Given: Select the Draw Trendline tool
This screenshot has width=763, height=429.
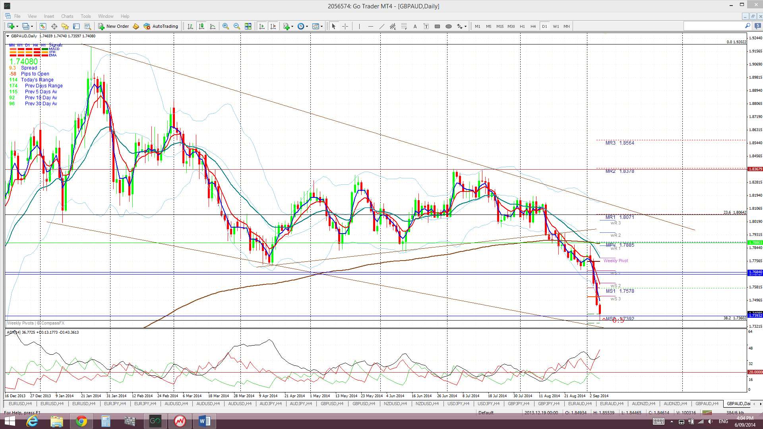Looking at the screenshot, I should [x=381, y=26].
